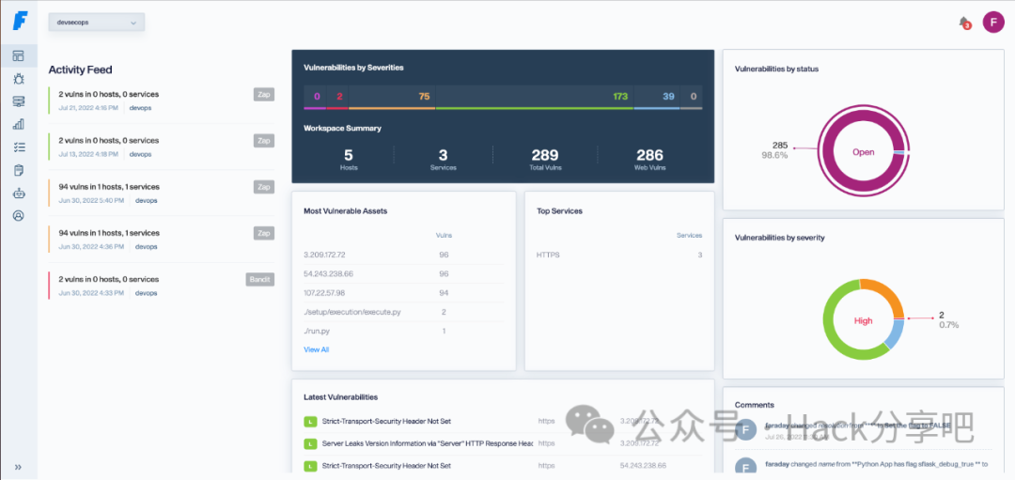Click Zap tag on Jun 30 5:40 PM activity
Viewport: 1015px width, 480px height.
263,187
